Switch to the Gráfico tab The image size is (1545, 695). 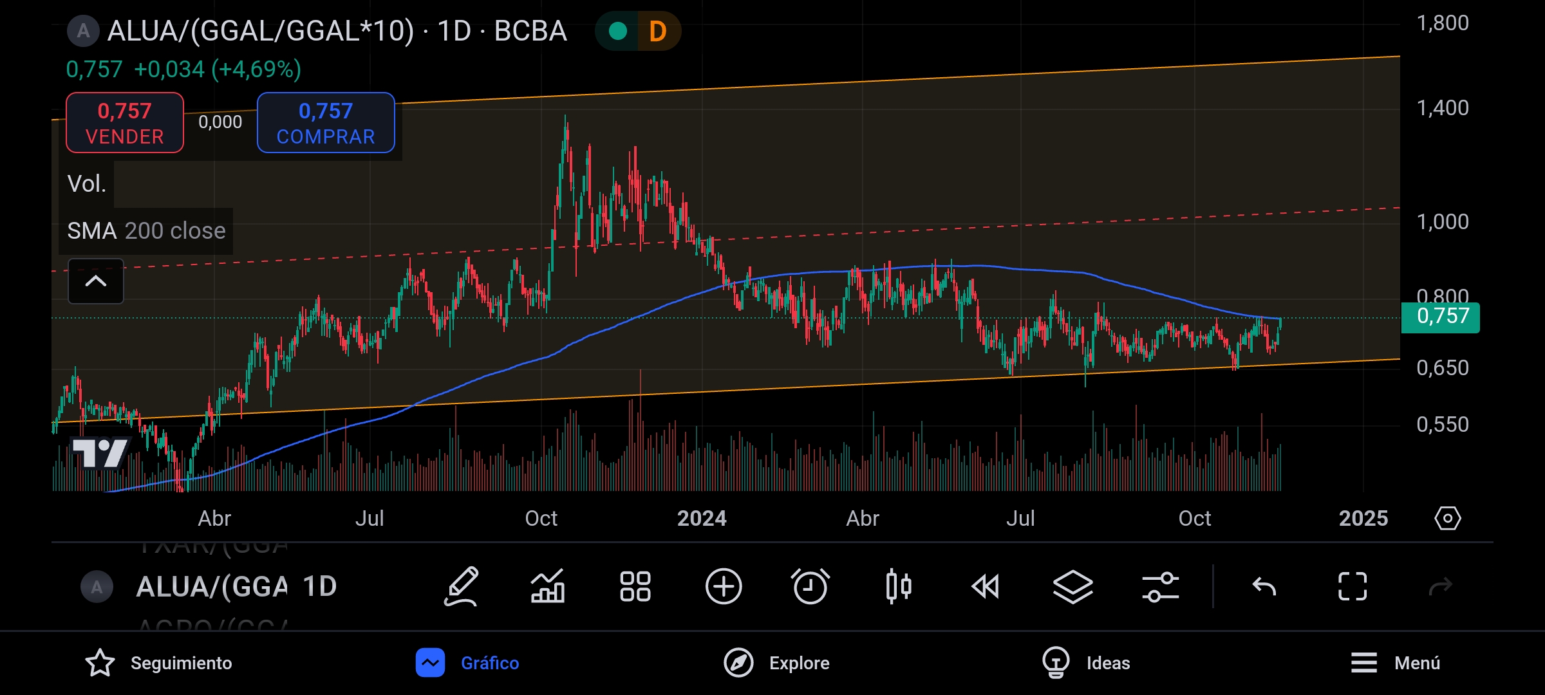tap(467, 663)
